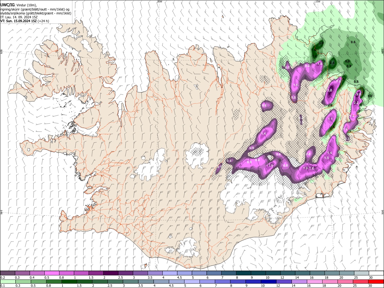Select the '1.6' snowfall value on the map
Viewport: 384px width, 288px height.
click(311, 168)
